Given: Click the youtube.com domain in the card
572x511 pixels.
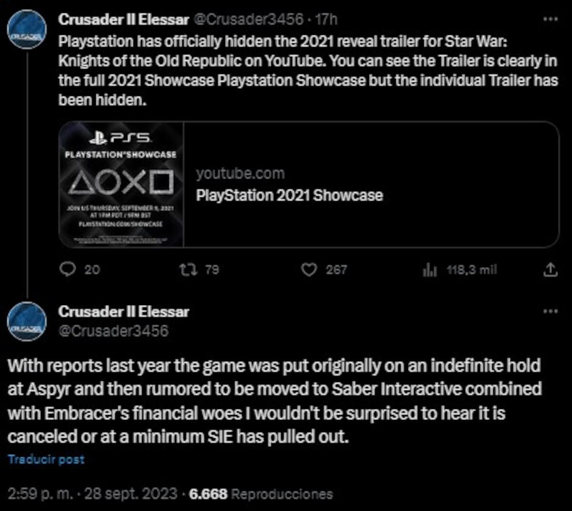Looking at the screenshot, I should (240, 174).
